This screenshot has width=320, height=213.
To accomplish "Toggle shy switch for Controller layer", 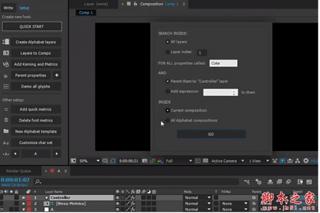I will (117, 198).
